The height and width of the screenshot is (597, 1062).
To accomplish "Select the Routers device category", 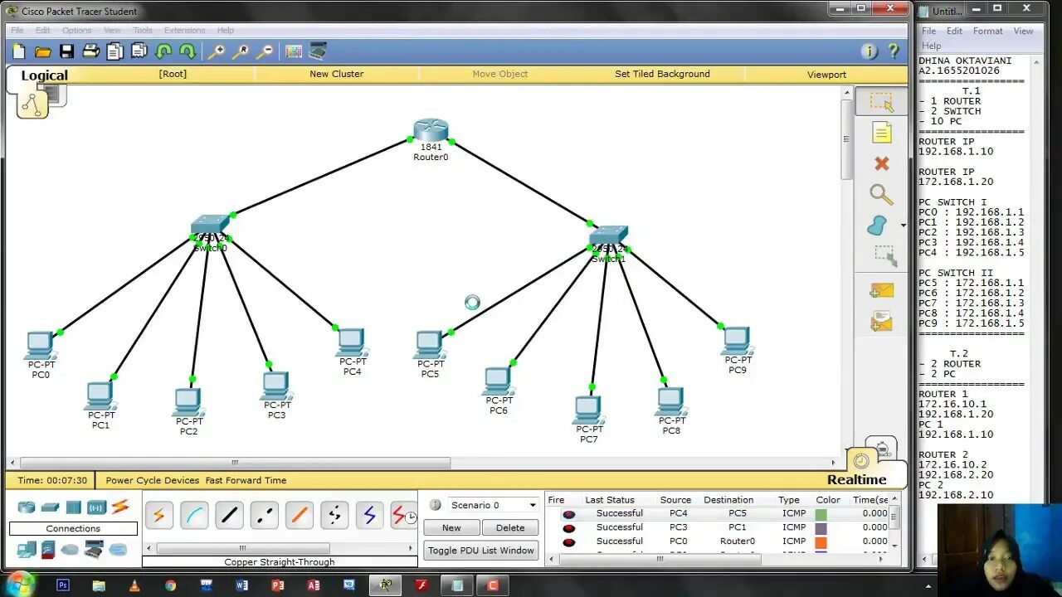I will click(x=27, y=507).
